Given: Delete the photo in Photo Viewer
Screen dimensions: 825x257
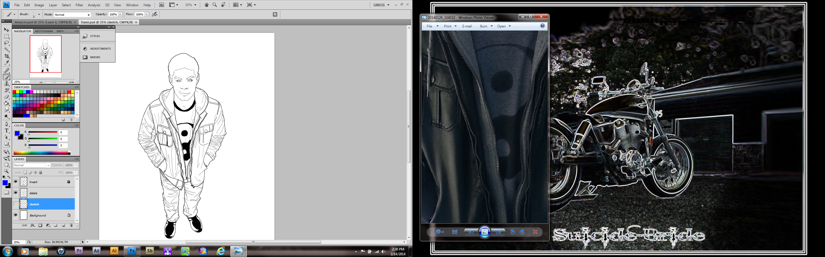Looking at the screenshot, I should [535, 232].
